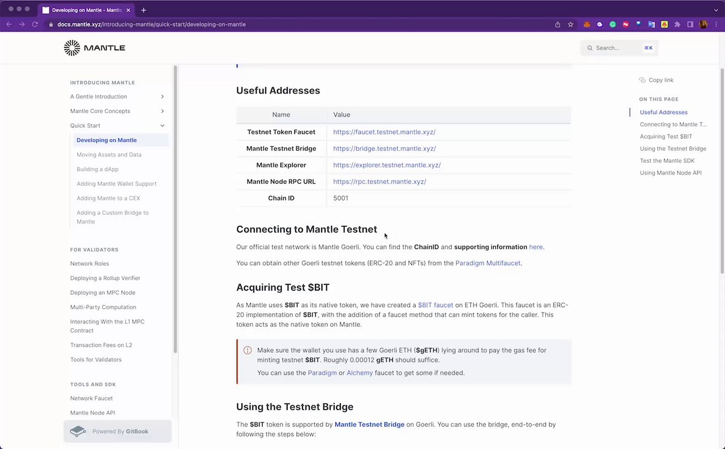Click the GitBook logo icon
725x449 pixels.
(x=78, y=431)
